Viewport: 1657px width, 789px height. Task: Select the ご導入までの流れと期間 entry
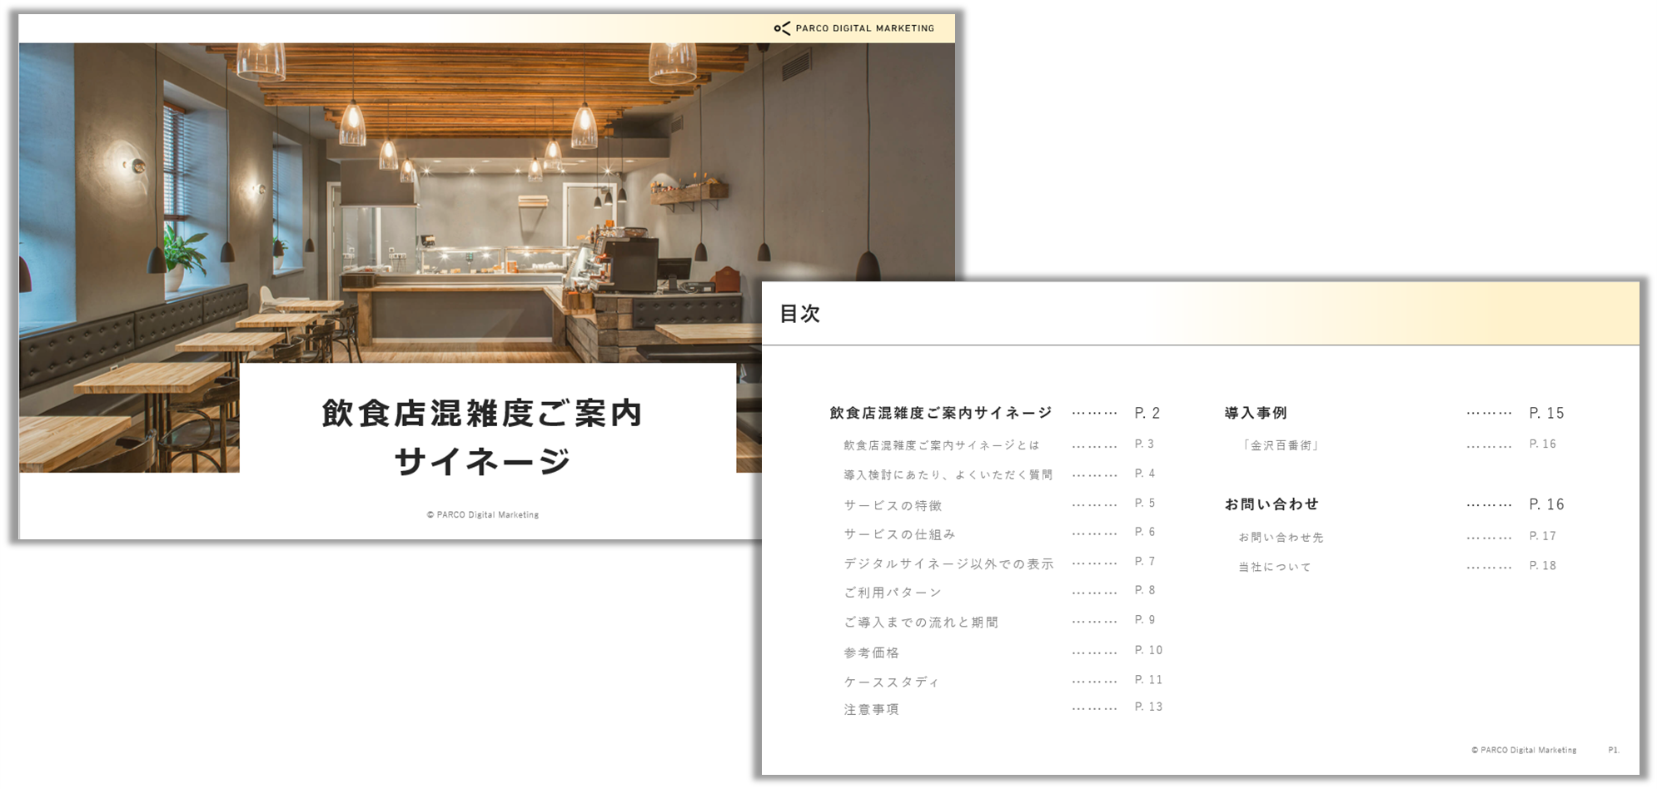click(x=920, y=621)
